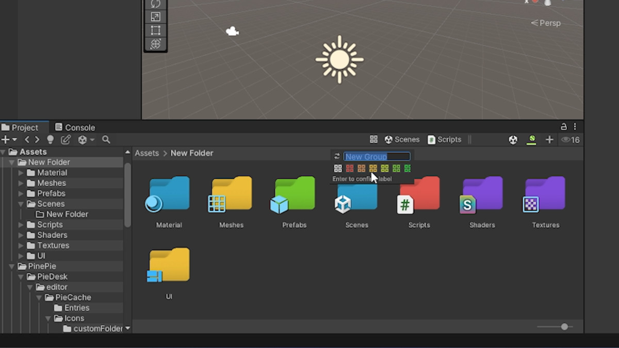Open the Scripts shortcut button
619x348 pixels.
(x=444, y=139)
